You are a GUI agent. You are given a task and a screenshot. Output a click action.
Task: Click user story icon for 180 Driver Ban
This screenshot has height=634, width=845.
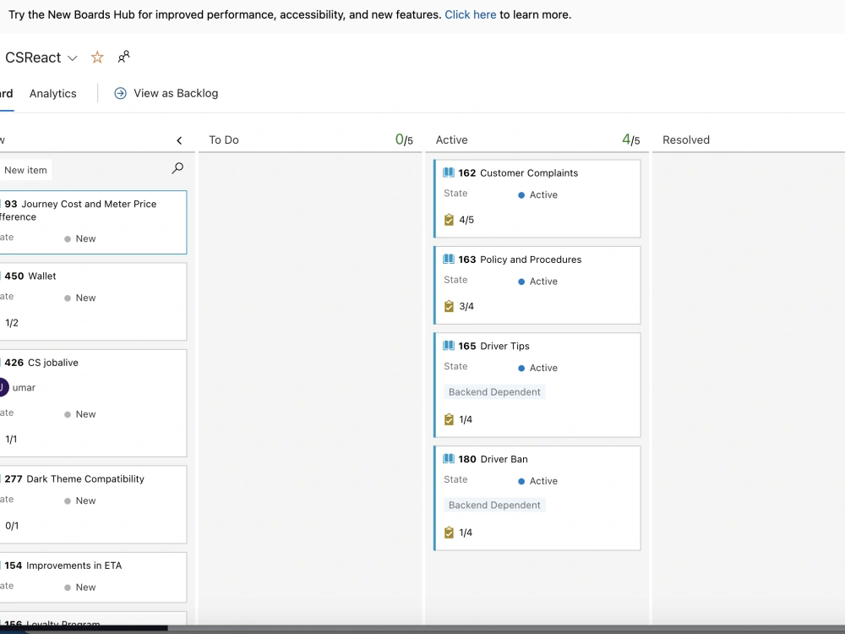click(x=449, y=459)
